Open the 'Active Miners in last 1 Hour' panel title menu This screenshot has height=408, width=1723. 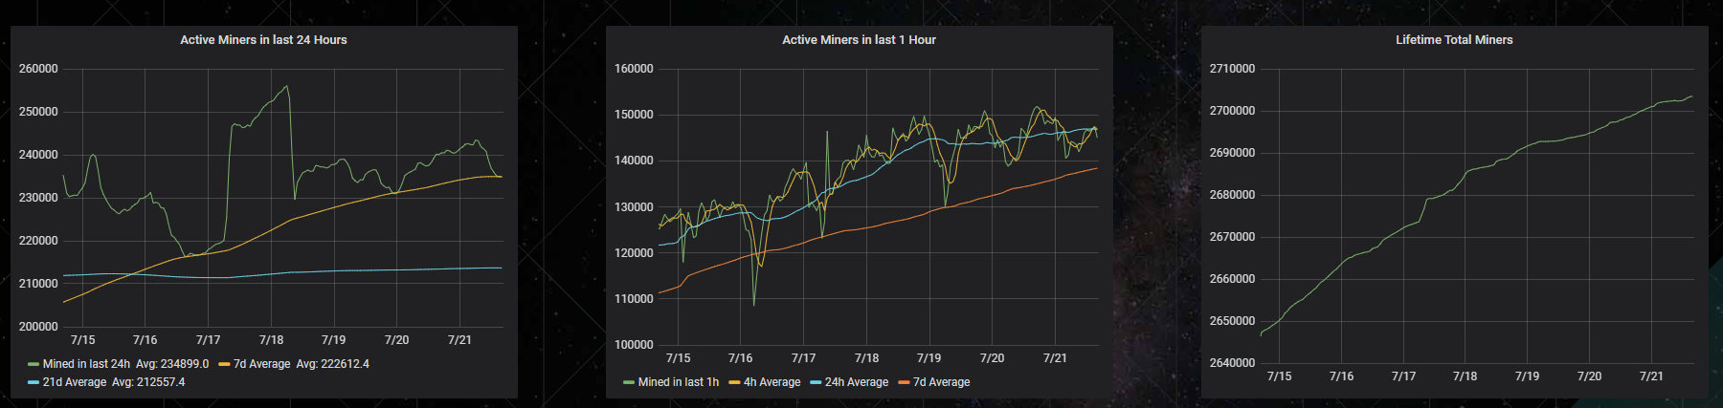(x=859, y=40)
